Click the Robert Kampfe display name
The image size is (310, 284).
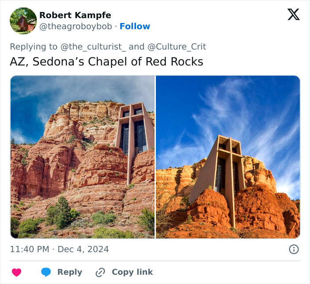coord(75,15)
